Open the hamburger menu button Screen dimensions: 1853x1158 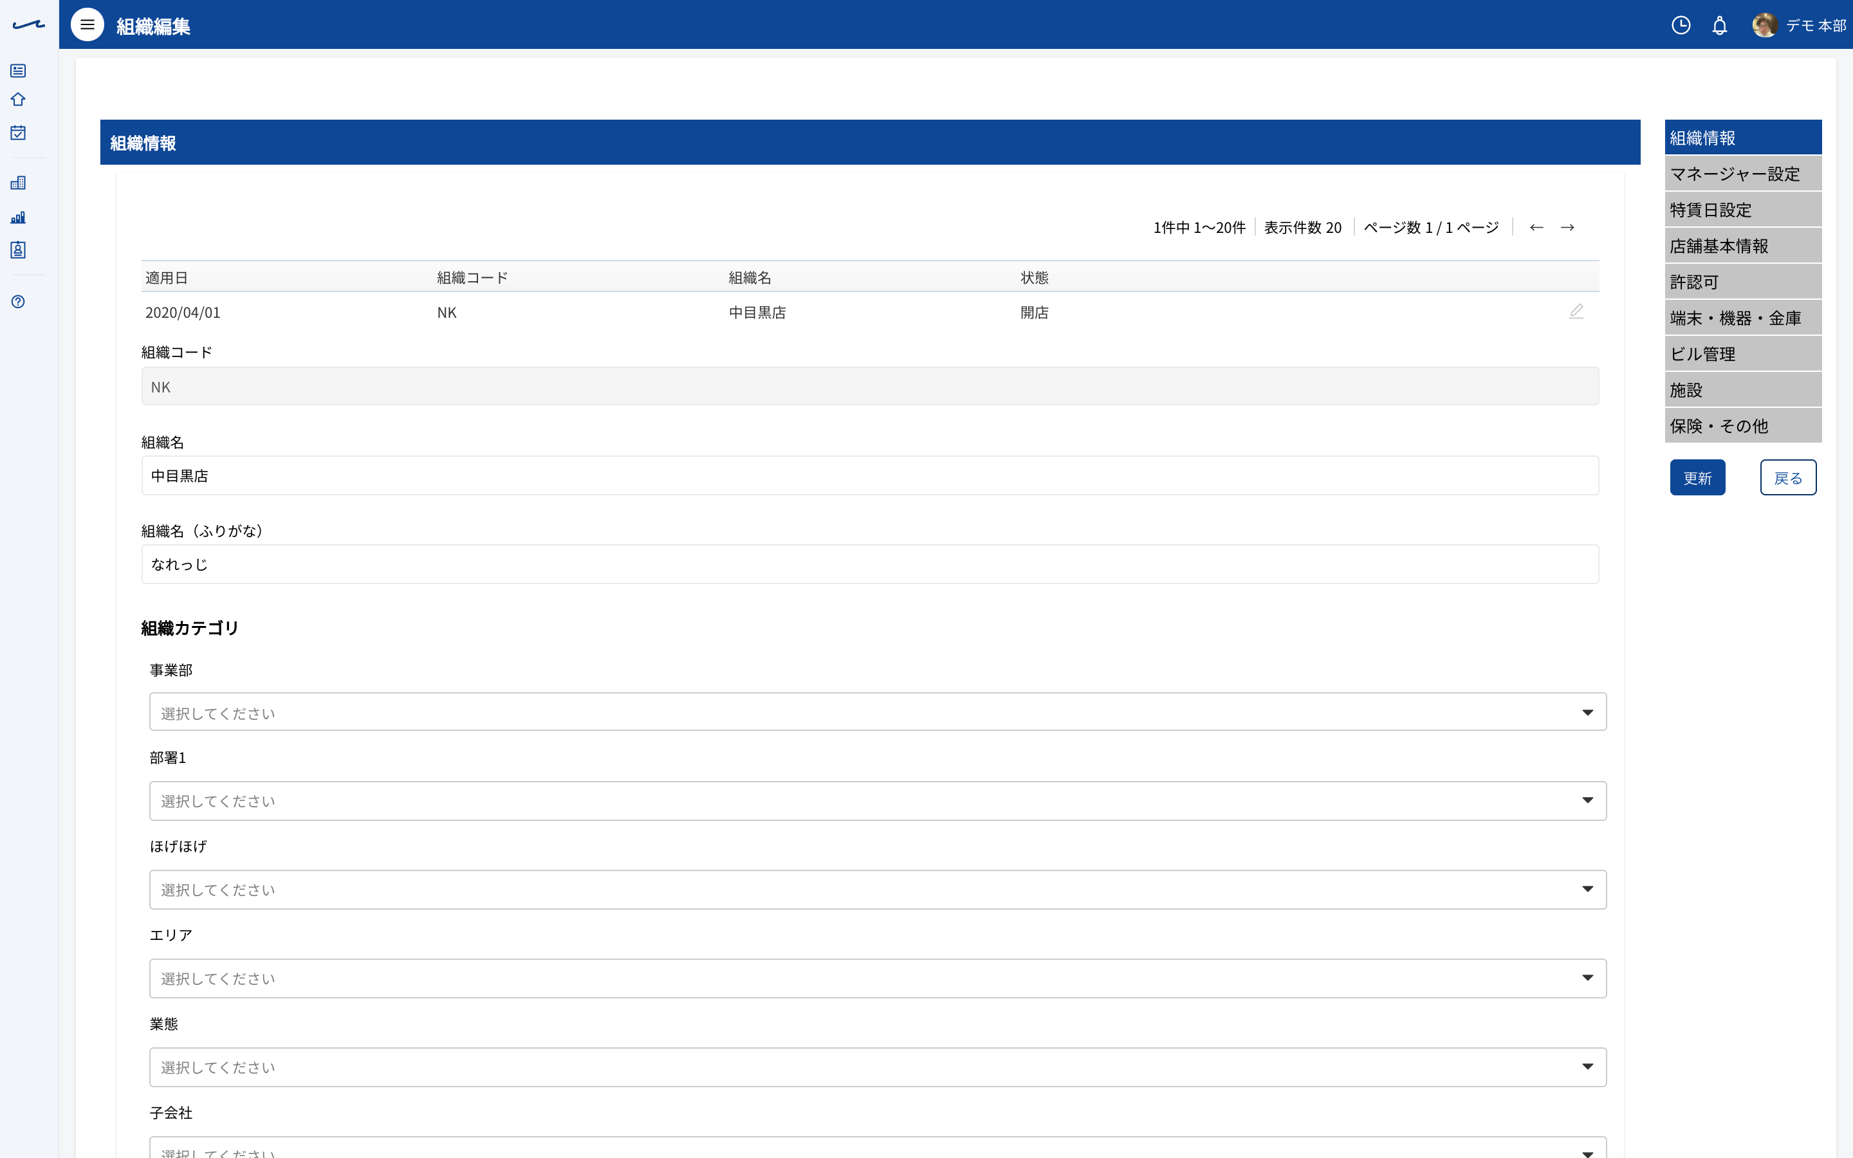pyautogui.click(x=88, y=24)
